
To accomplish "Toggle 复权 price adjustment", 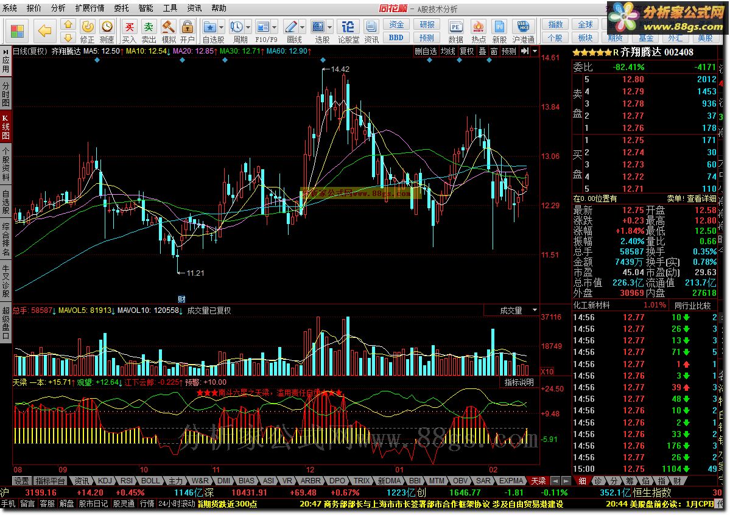I will [x=466, y=51].
